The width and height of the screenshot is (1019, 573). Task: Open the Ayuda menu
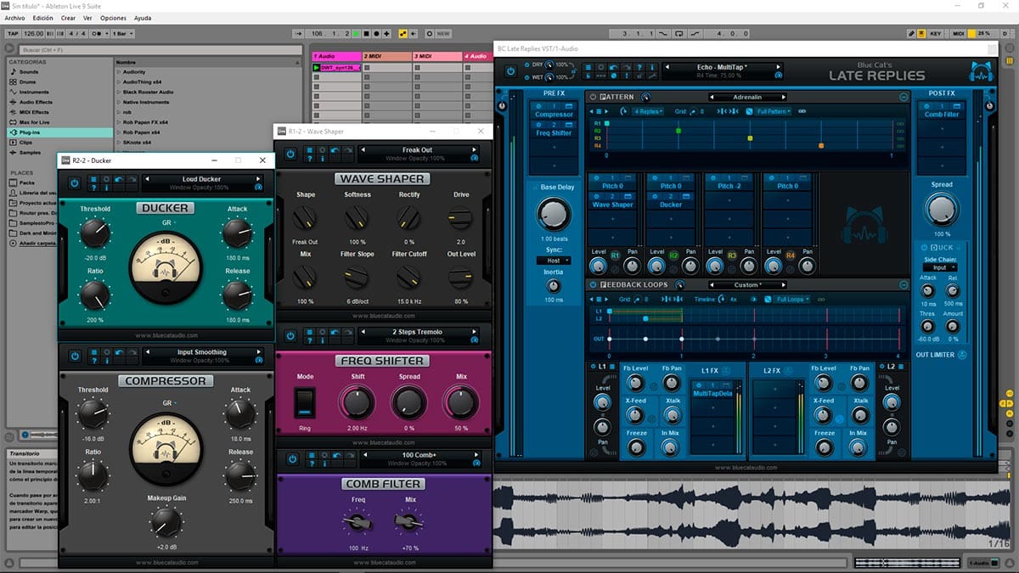[x=143, y=18]
